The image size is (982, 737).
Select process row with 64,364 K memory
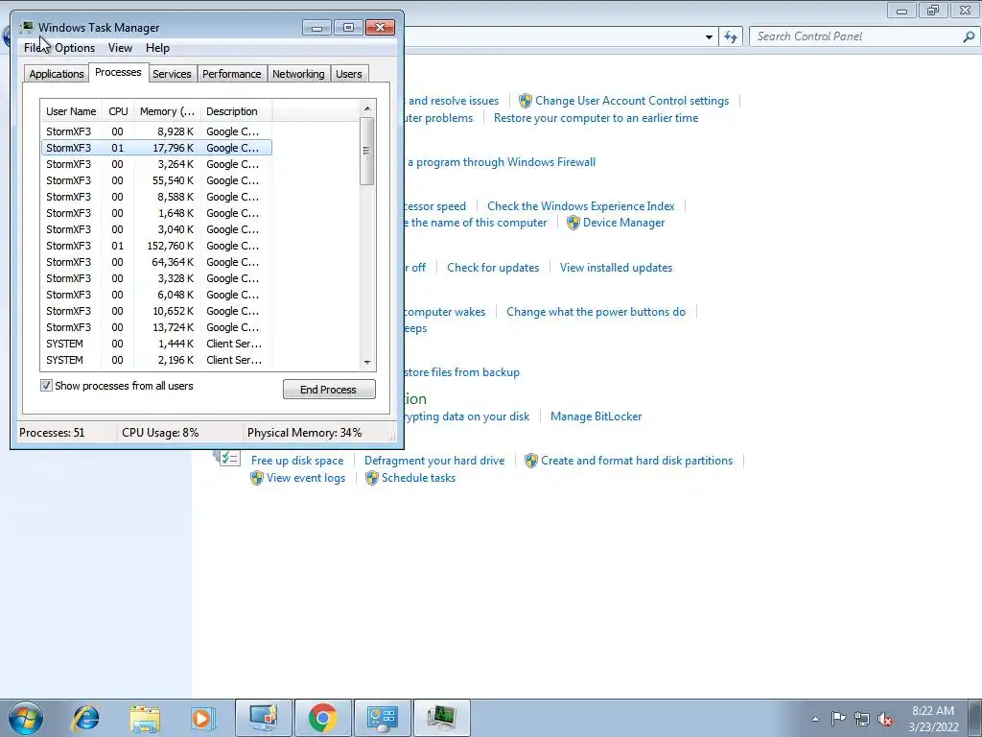156,262
